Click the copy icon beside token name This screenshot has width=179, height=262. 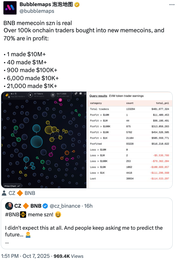pos(16,94)
